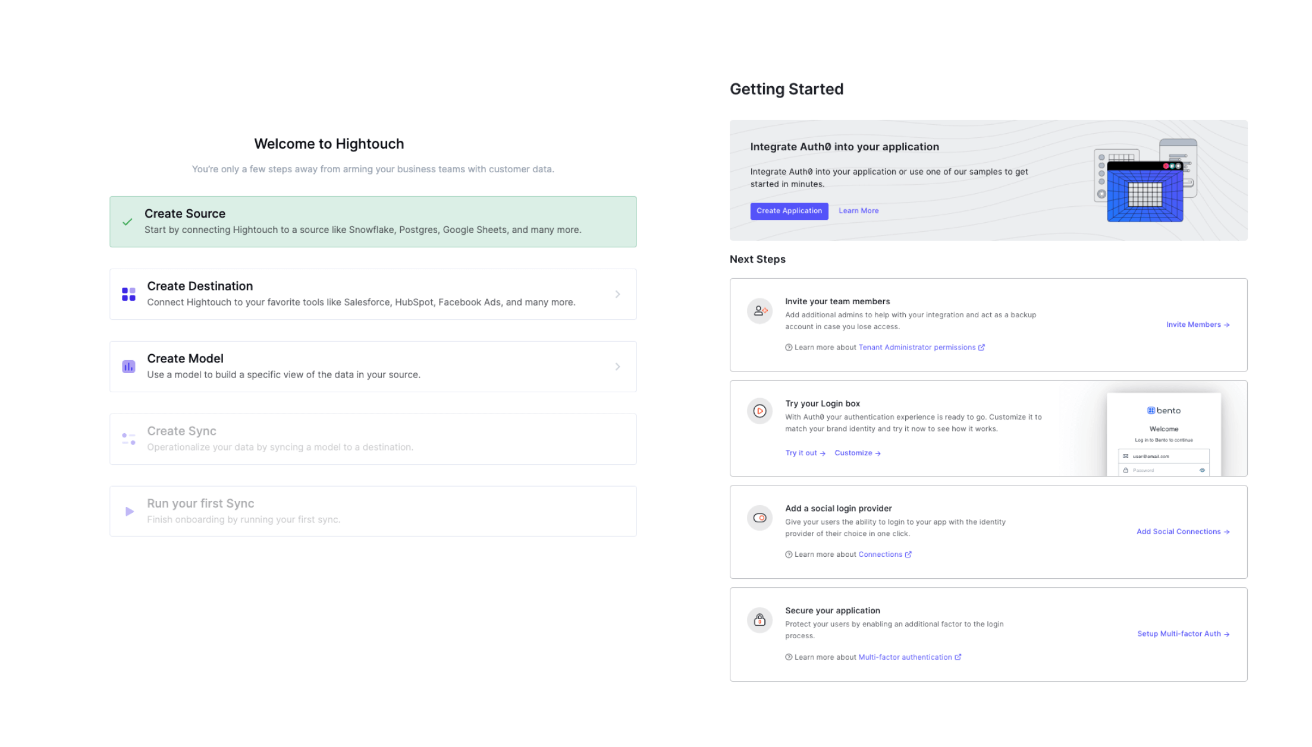Viewport: 1312px width, 747px height.
Task: Click the Create Source green checkmark icon
Action: [127, 222]
